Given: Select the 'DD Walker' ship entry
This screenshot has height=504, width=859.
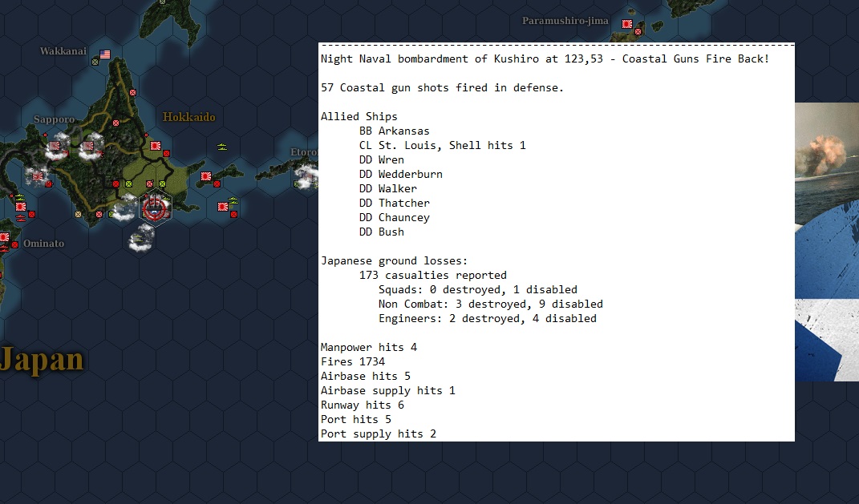Looking at the screenshot, I should pos(388,188).
